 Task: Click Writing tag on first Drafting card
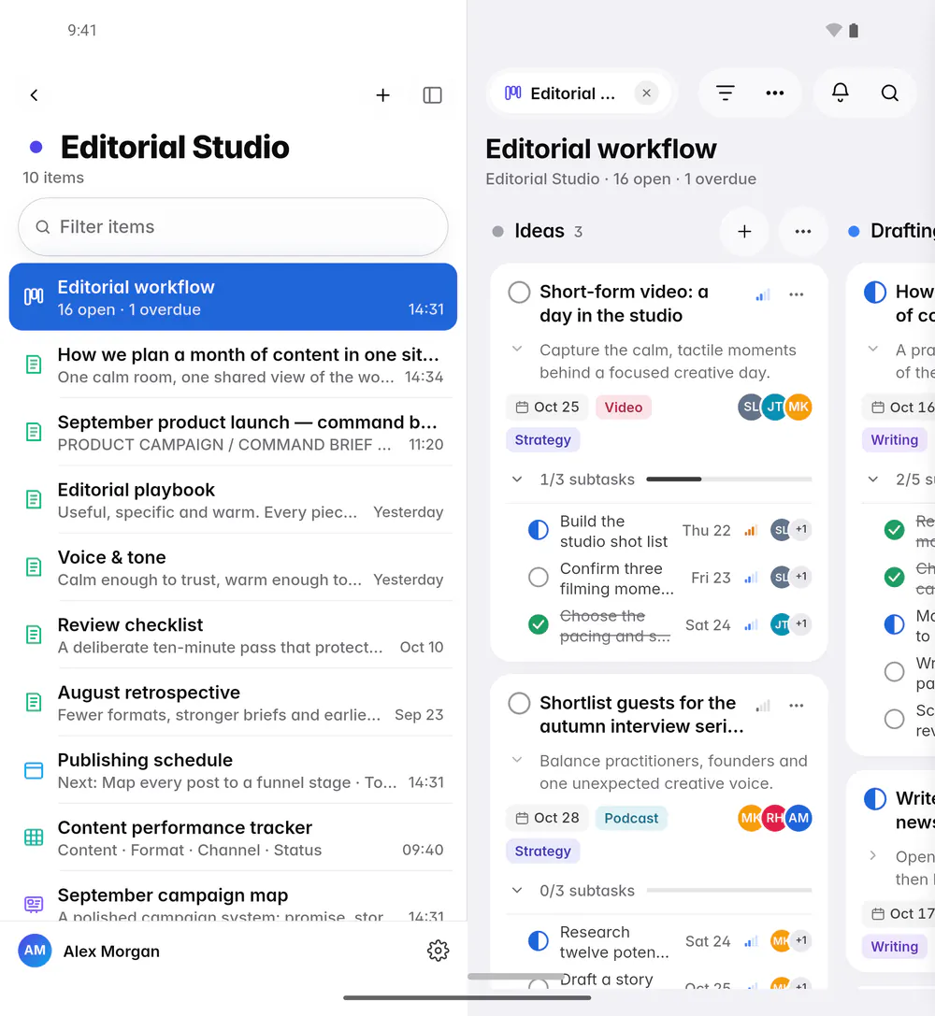[894, 440]
